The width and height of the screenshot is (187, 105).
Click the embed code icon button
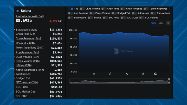pyautogui.click(x=168, y=23)
